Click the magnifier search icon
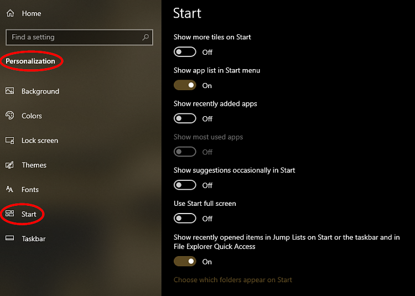Viewport: 415px width, 296px height. (146, 37)
